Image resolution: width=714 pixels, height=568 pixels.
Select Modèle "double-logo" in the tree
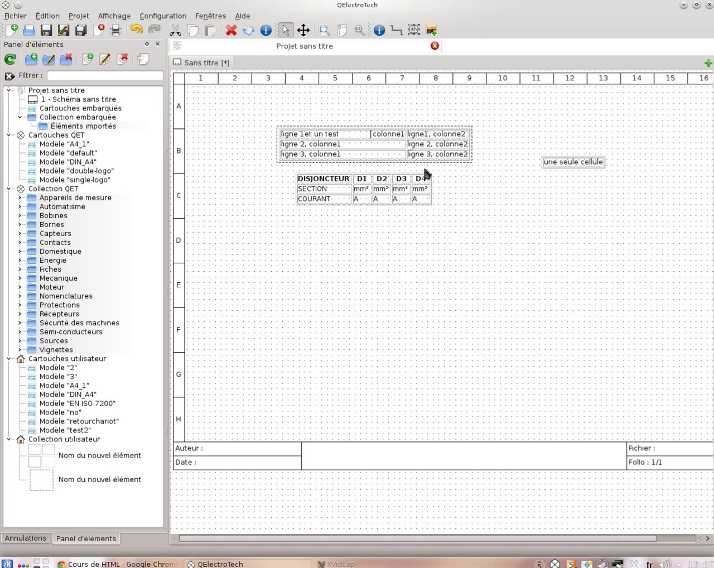76,171
